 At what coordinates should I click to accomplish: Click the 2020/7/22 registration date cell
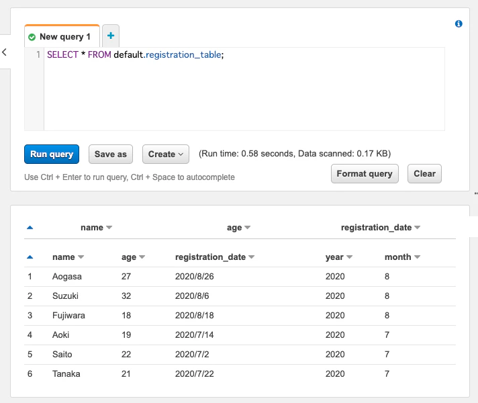point(195,374)
